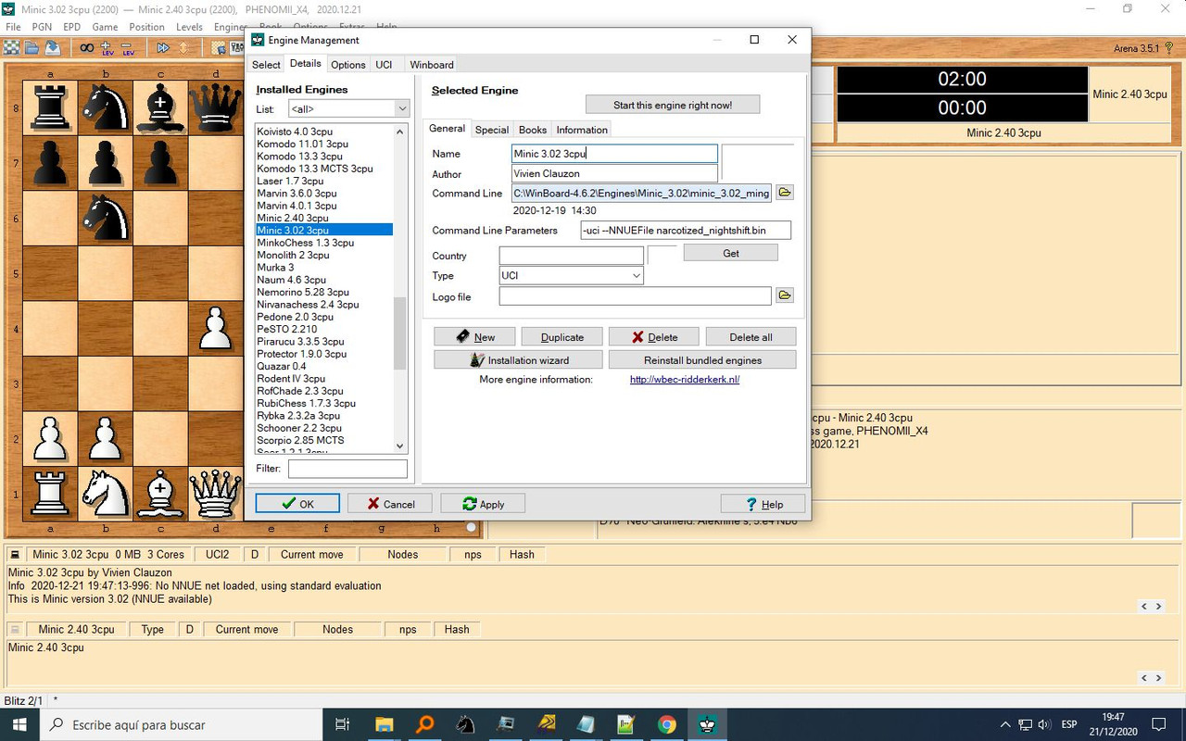Screen dimensions: 1186x741
Task: Click the Apply button
Action: click(x=483, y=504)
